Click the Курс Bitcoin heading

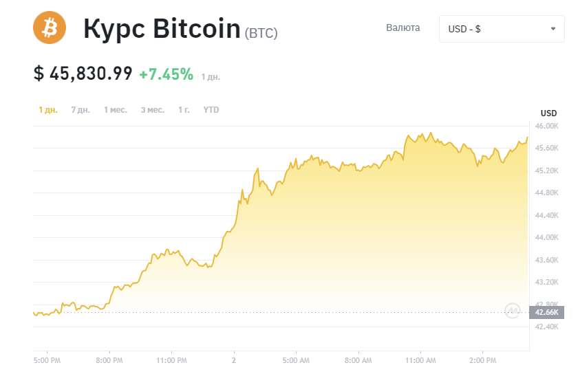click(x=162, y=29)
